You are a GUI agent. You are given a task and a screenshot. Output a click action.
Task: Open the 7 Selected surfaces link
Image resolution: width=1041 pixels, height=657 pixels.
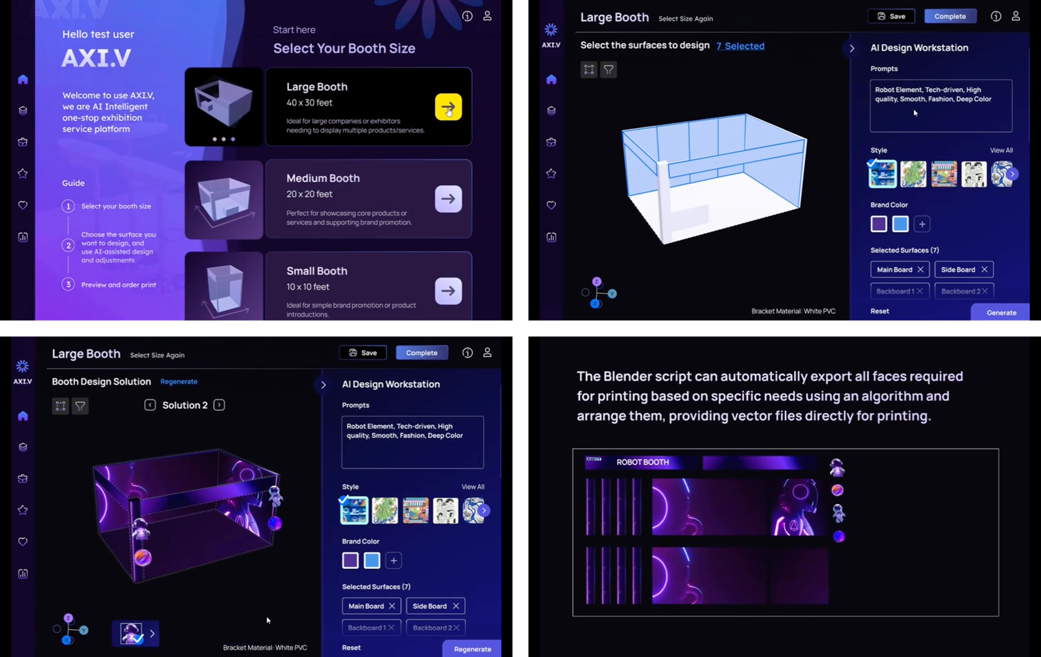pyautogui.click(x=740, y=46)
